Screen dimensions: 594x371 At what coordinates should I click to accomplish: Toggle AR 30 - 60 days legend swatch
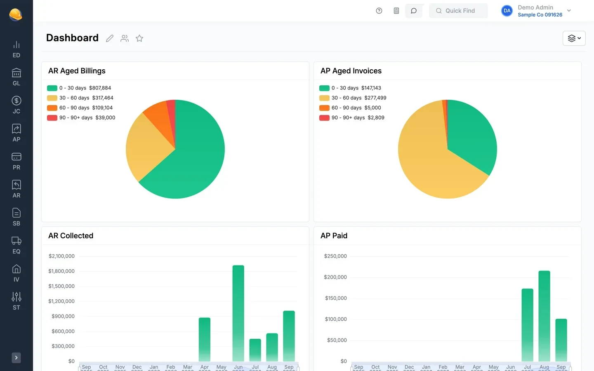[52, 98]
